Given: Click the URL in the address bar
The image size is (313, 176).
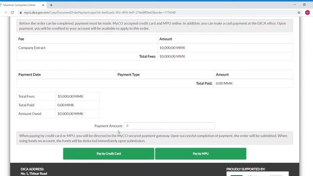Looking at the screenshot, I should pos(100,12).
